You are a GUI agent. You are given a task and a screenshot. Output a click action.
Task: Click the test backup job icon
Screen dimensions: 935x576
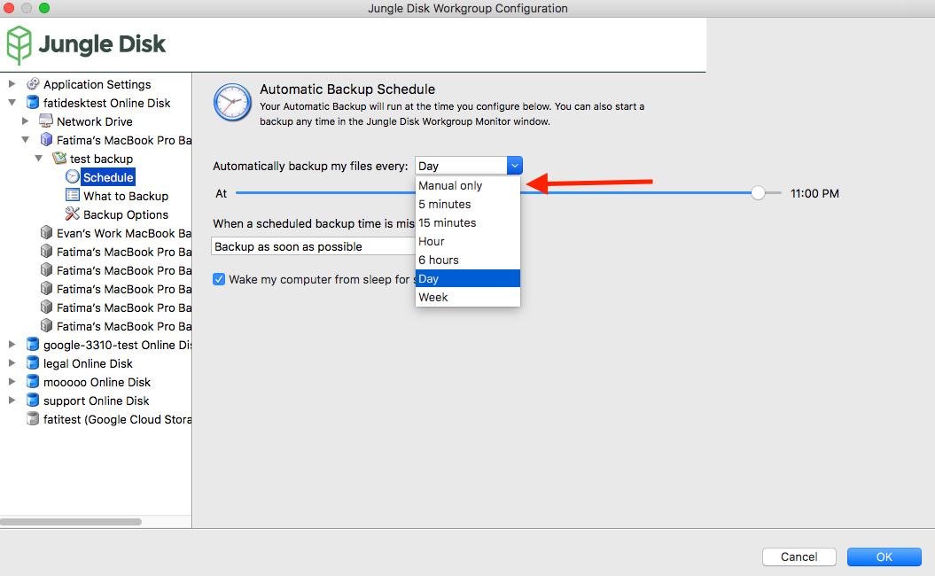59,159
